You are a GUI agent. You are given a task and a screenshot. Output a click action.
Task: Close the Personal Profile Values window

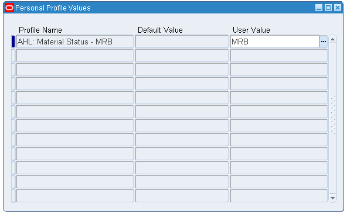tap(337, 8)
